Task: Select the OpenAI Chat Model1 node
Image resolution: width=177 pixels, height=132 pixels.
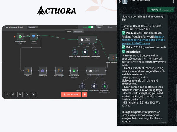Action: [82, 87]
